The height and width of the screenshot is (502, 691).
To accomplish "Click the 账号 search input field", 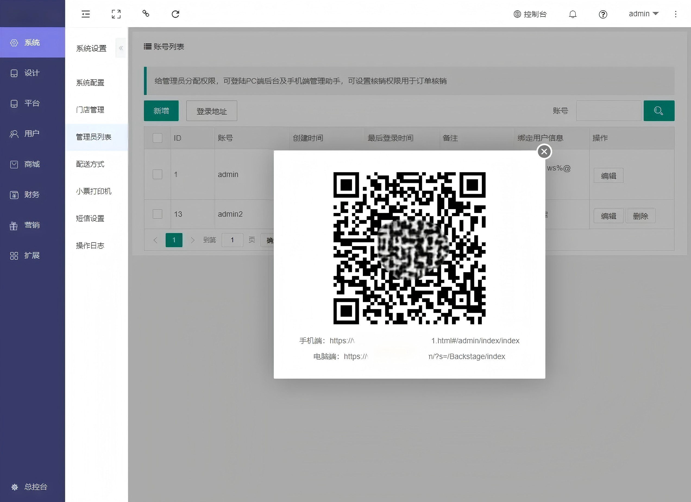I will point(608,111).
